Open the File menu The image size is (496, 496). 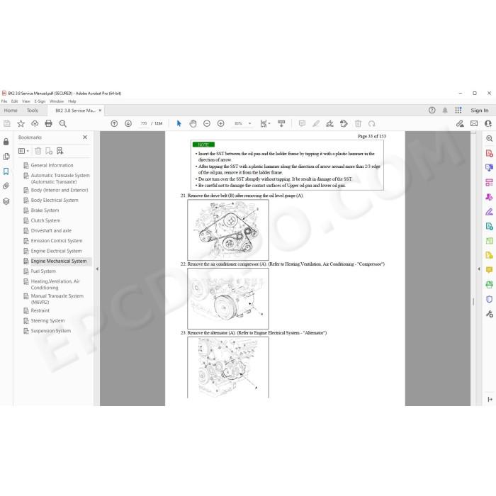click(4, 101)
